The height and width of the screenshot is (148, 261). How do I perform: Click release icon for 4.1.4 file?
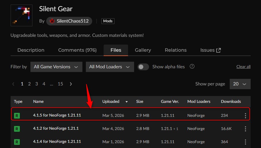coord(17,142)
